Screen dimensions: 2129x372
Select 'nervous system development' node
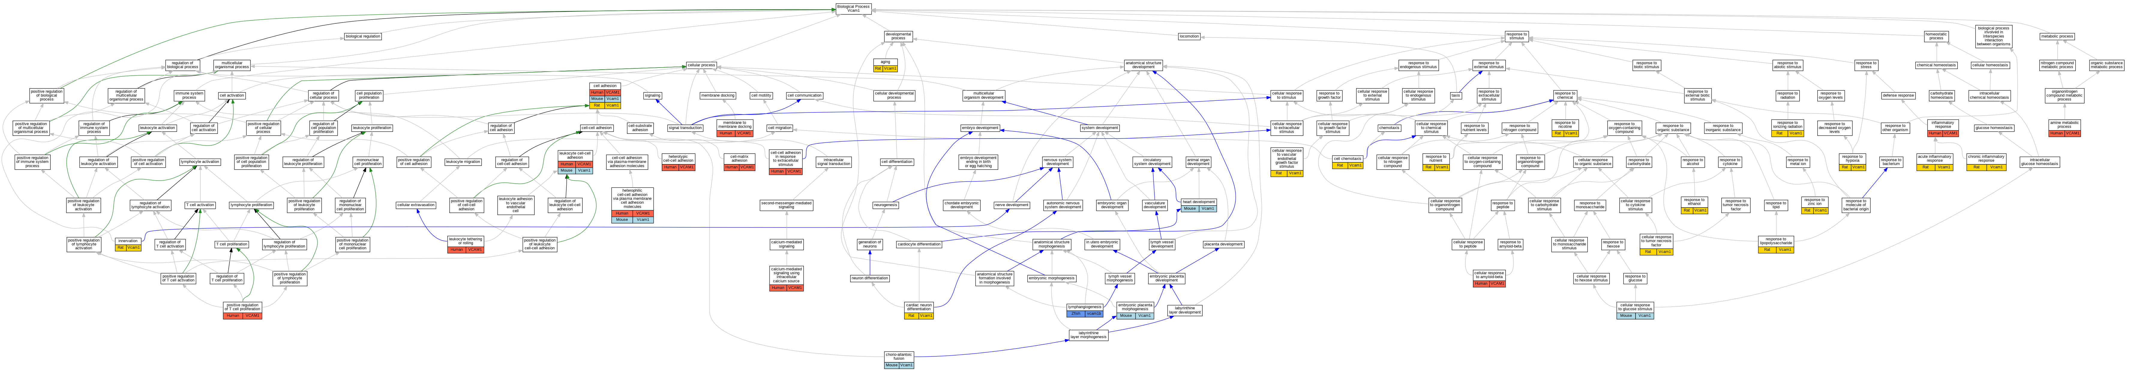1058,162
